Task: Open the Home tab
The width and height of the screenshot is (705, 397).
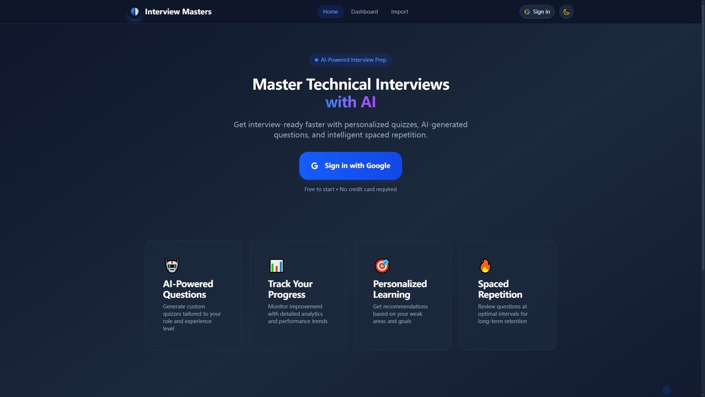Action: [330, 12]
